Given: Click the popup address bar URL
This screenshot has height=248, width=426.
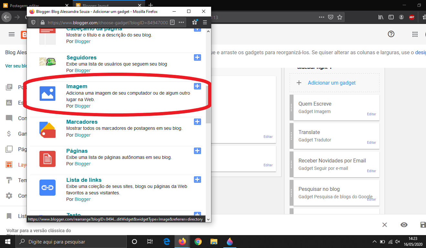Looking at the screenshot, I should 108,23.
